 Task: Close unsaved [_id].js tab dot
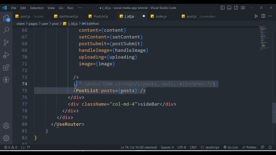point(144,16)
